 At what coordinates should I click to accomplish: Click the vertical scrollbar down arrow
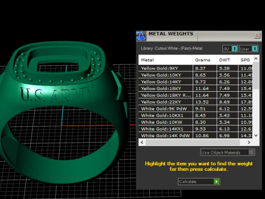[256, 135]
